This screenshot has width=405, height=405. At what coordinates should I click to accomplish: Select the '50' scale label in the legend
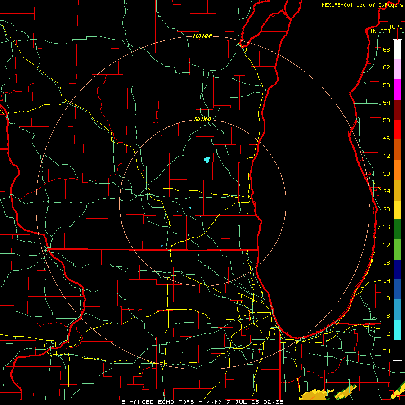point(387,120)
